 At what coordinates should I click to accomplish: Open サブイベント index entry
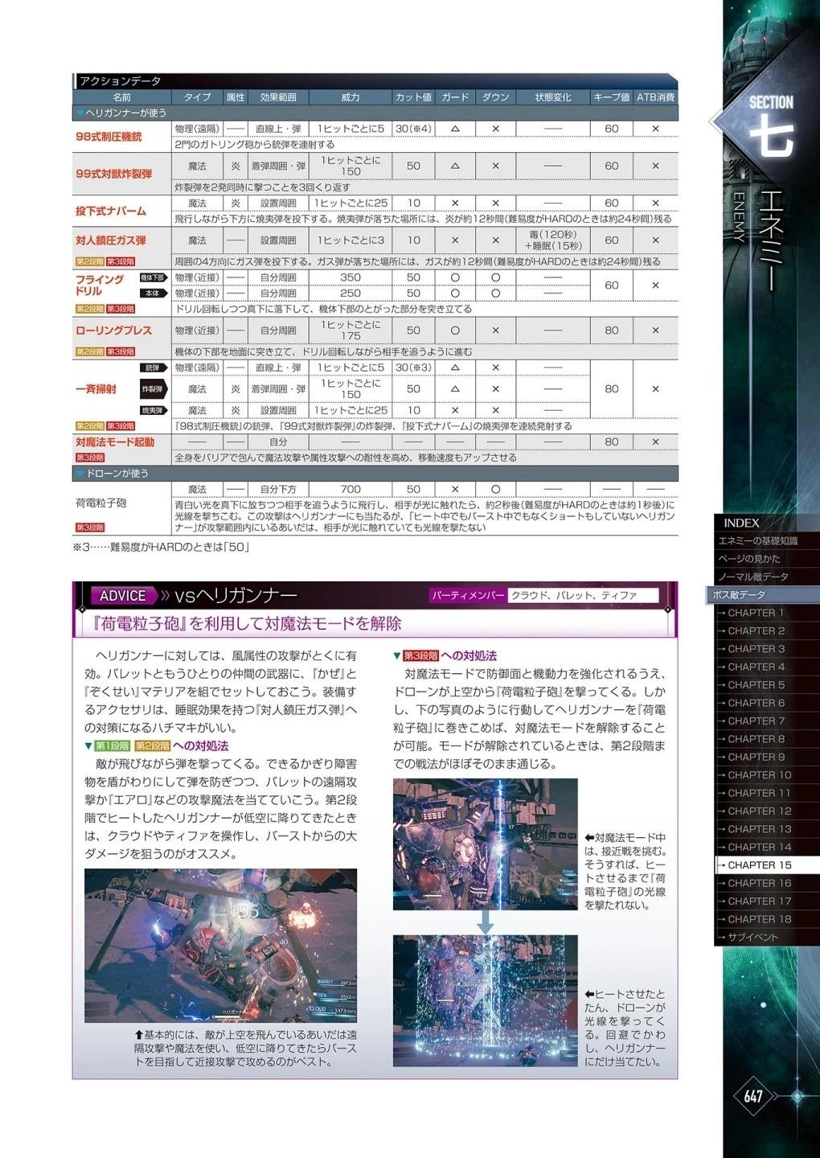[752, 937]
